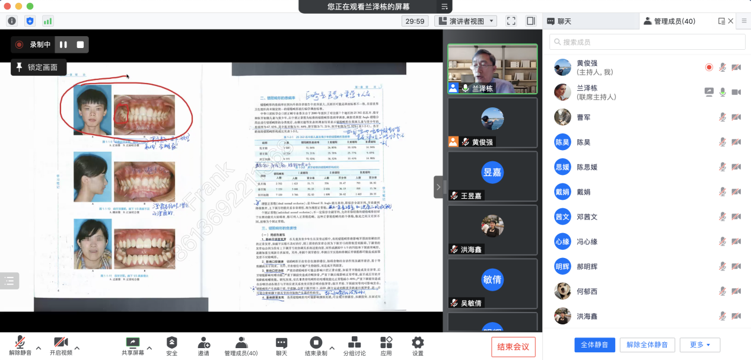Click the green network signal status icon

point(47,21)
